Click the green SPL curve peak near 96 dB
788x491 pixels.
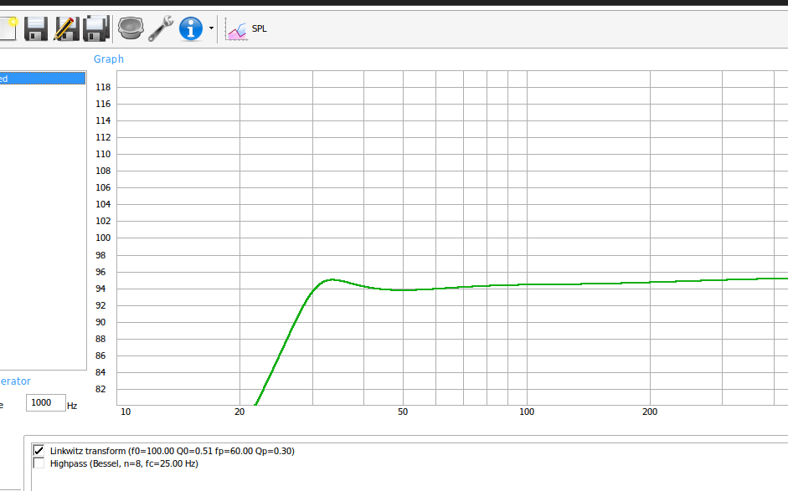[331, 279]
